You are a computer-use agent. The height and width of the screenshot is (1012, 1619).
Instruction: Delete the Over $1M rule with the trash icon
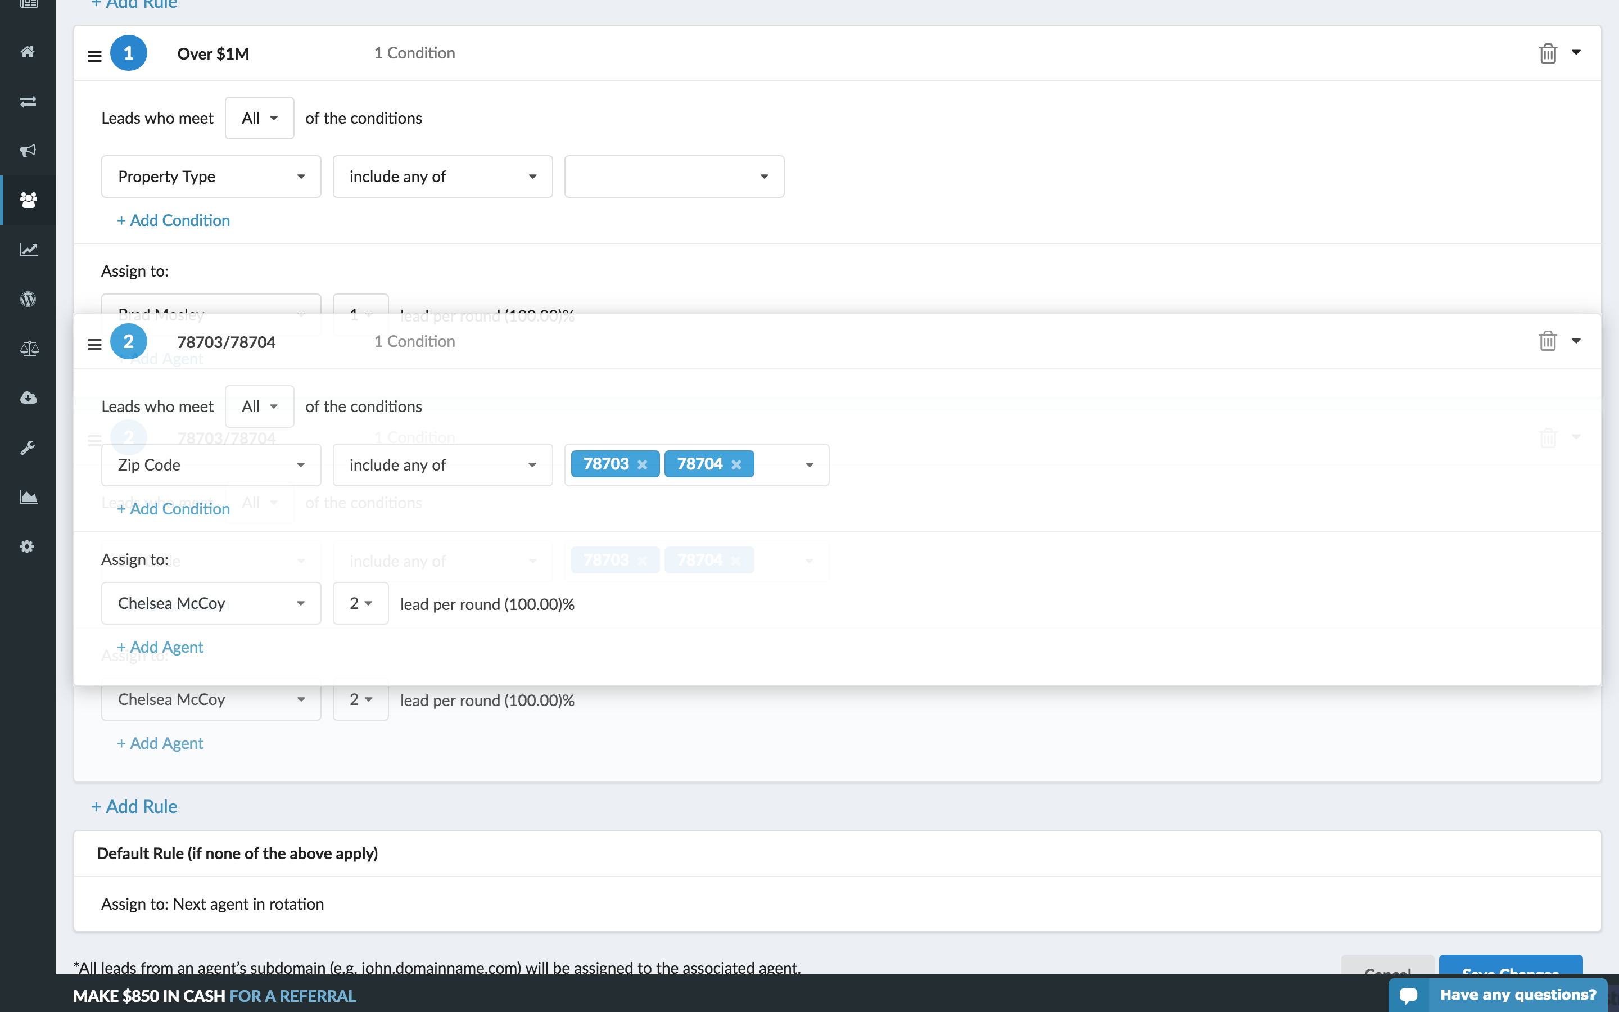(1548, 53)
